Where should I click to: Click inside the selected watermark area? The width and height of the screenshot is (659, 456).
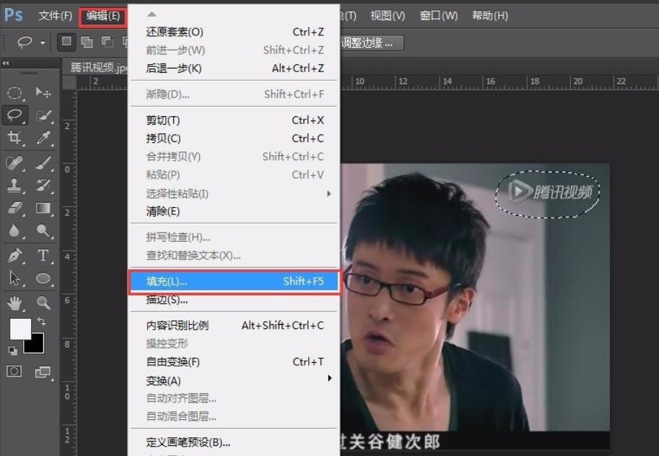(548, 194)
